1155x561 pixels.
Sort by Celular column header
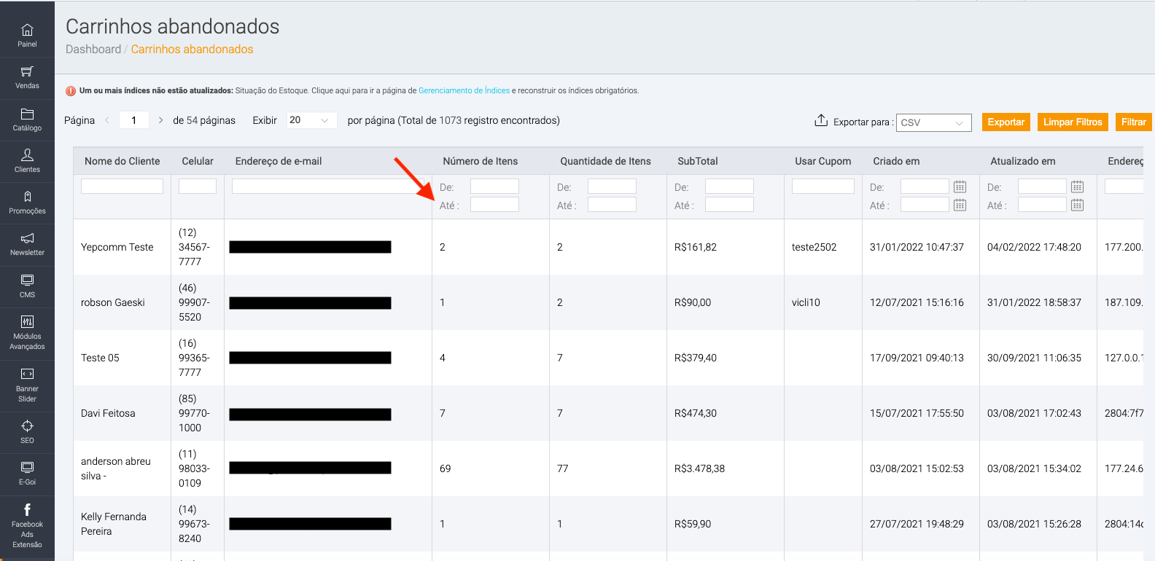coord(198,161)
